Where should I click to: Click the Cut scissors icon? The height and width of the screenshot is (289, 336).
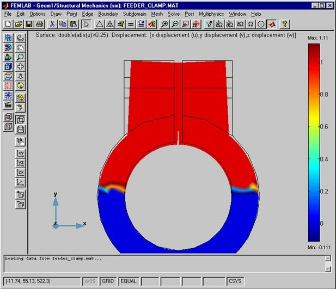pyautogui.click(x=52, y=24)
